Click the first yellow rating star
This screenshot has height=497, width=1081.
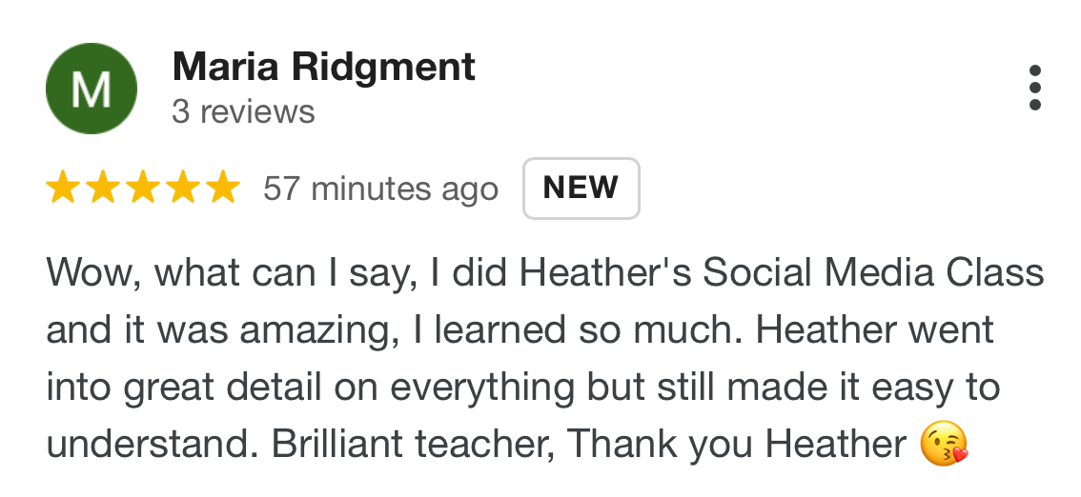tap(63, 188)
